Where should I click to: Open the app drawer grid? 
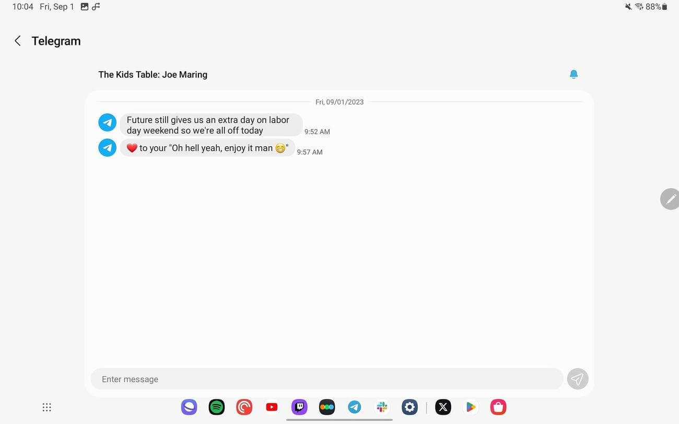coord(46,407)
